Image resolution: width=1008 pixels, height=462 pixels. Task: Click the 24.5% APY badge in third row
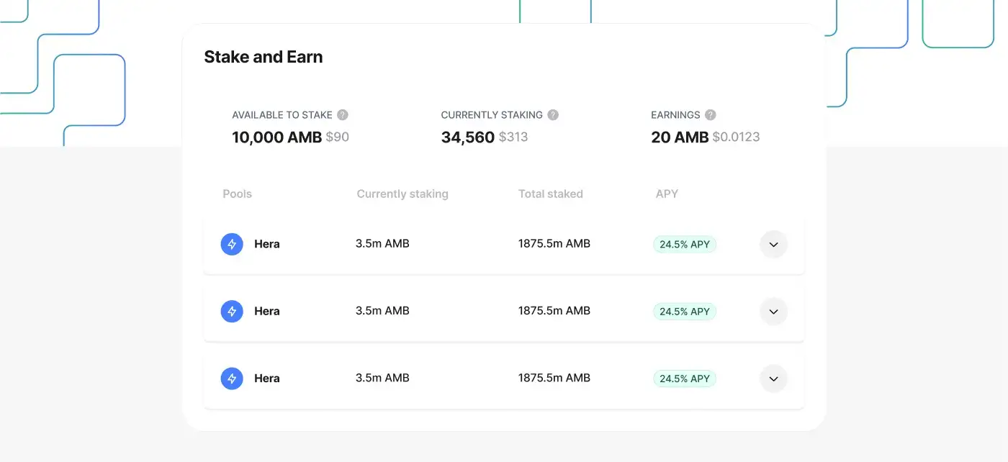point(684,379)
